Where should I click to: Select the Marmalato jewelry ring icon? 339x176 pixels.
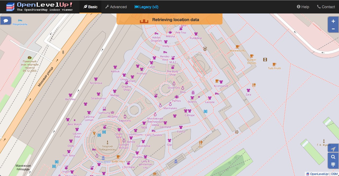170,104
